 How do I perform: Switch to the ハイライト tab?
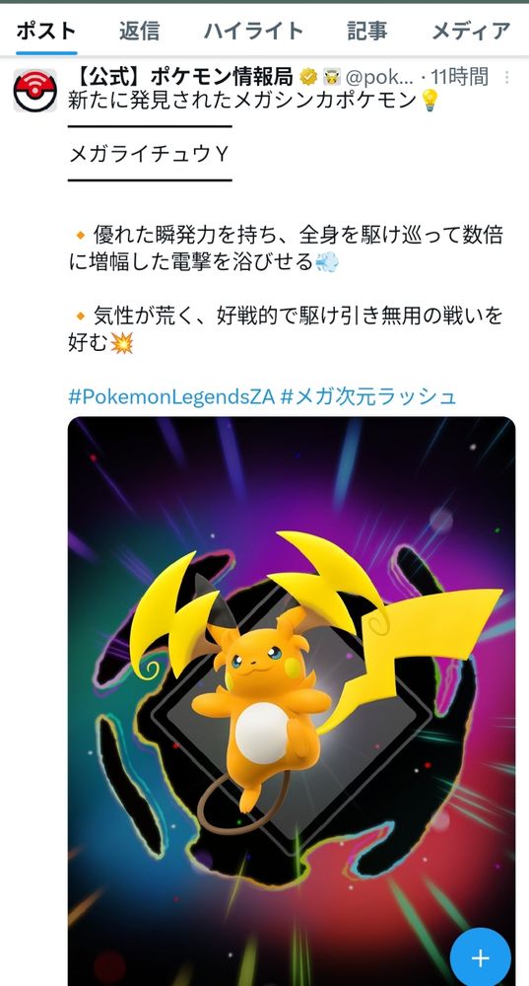click(254, 31)
